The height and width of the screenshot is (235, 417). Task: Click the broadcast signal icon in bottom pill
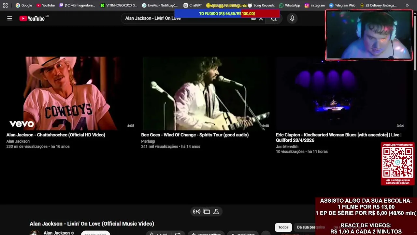[x=197, y=211]
